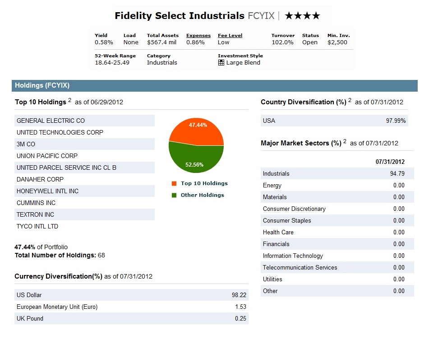Click the four-star rating icon
Screen dimensions: 424x340
(x=302, y=16)
